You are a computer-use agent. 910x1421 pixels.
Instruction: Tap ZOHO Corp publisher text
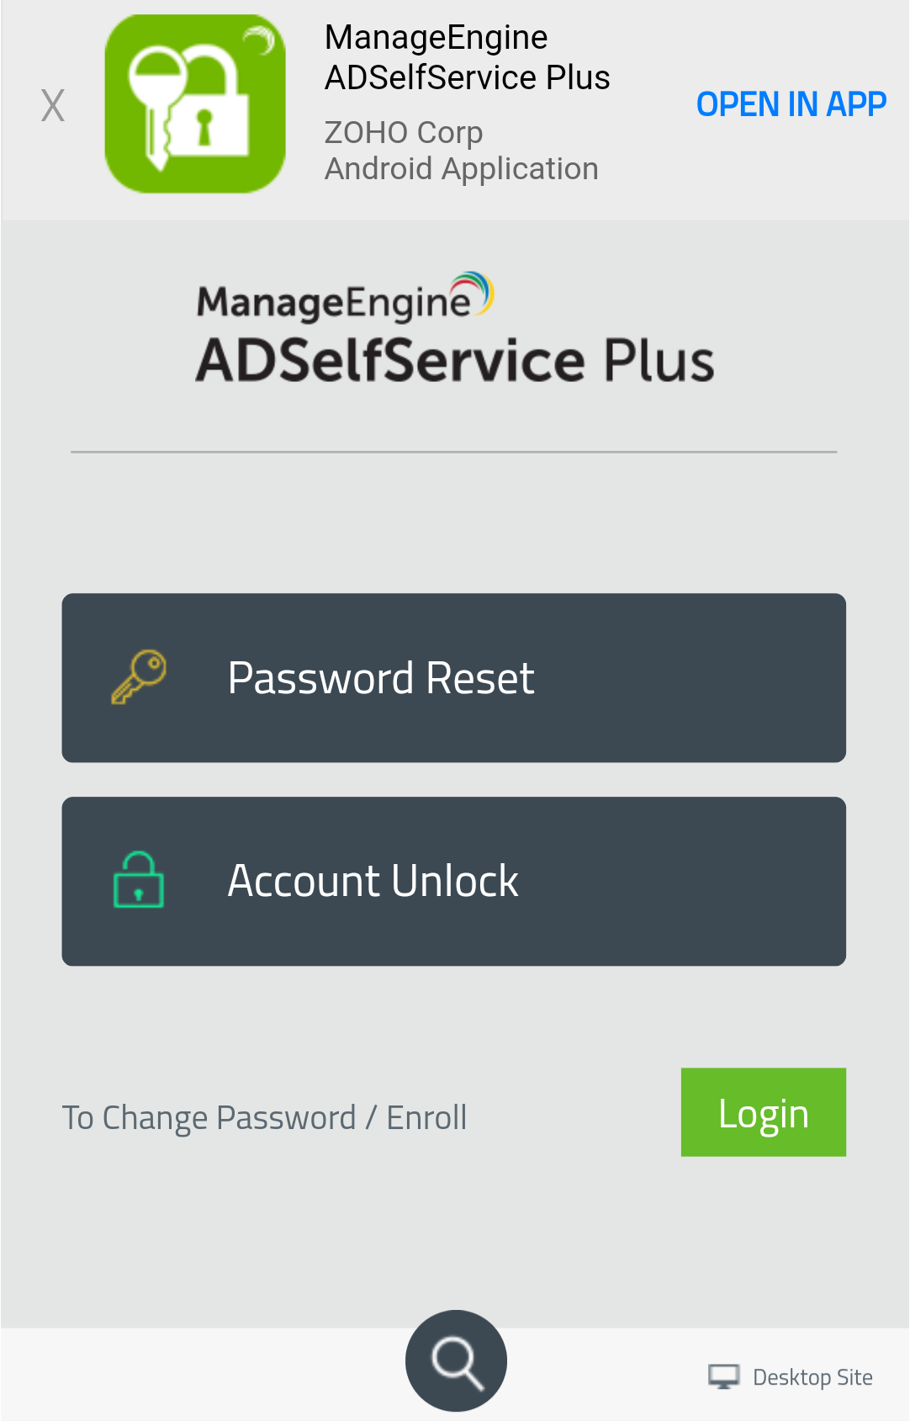click(404, 132)
